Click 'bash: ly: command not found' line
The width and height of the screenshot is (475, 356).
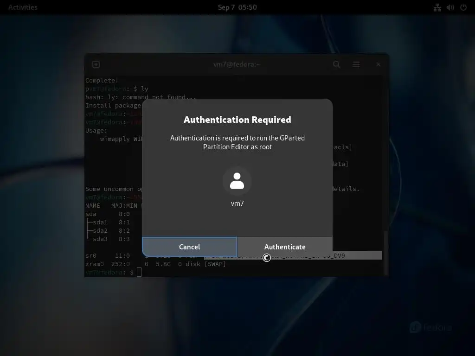[141, 97]
